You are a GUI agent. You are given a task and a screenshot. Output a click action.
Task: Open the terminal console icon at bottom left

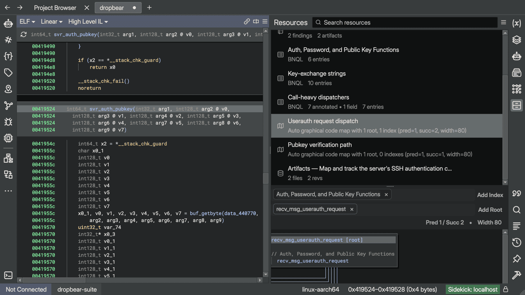pos(8,275)
